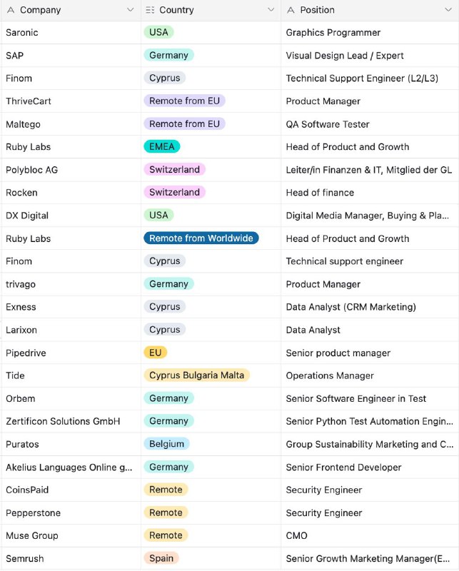
Task: Select the SAP company cell
Action: click(71, 56)
